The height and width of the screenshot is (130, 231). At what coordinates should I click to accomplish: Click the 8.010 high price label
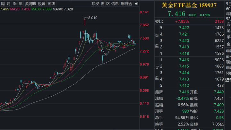coord(93,18)
